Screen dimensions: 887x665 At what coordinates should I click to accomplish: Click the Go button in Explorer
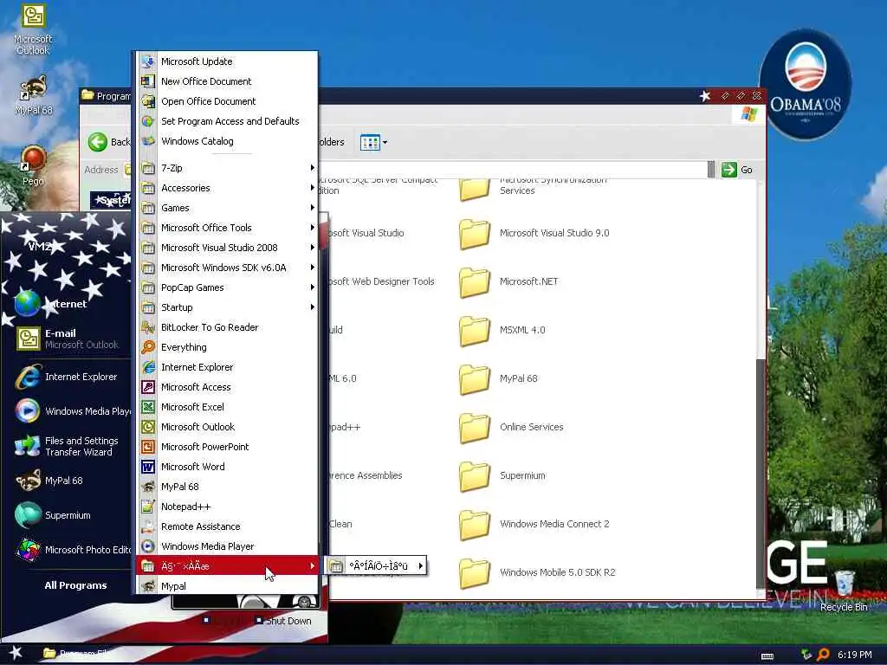pos(738,170)
